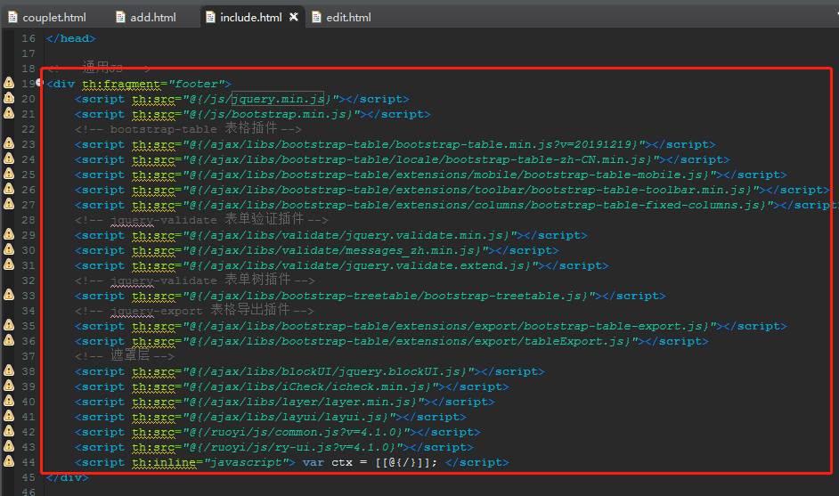Viewport: 839px width, 496px height.
Task: Click the 表单树插件 comment on line 32
Action: tap(195, 280)
